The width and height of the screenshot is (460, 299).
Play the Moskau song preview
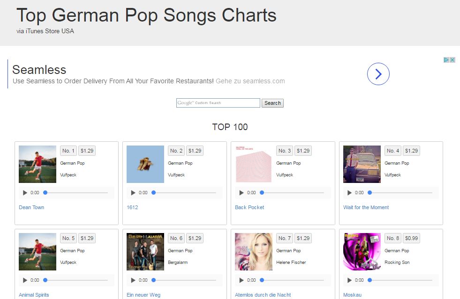(349, 280)
